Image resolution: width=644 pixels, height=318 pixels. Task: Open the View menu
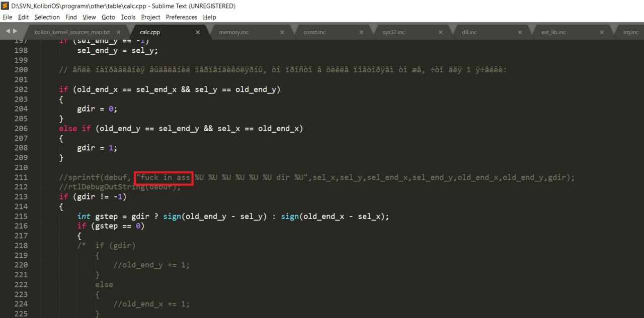[x=89, y=17]
